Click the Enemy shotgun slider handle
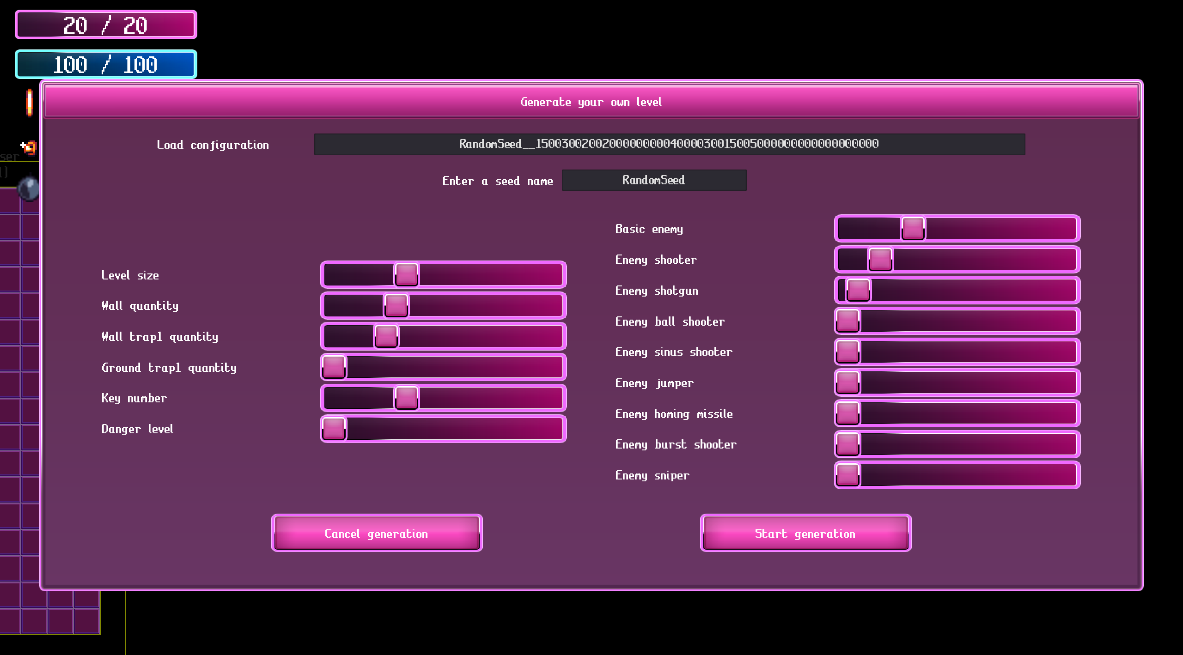The height and width of the screenshot is (655, 1183). [x=858, y=290]
